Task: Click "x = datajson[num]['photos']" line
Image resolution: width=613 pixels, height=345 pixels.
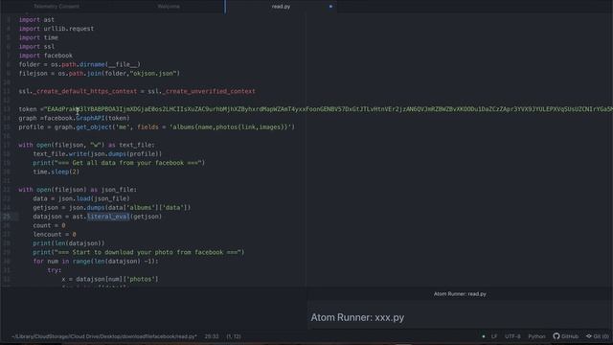Action: tap(110, 279)
